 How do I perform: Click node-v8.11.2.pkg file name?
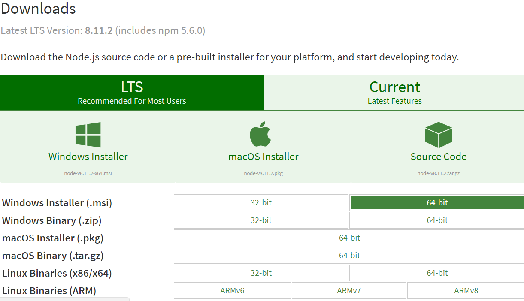point(264,173)
